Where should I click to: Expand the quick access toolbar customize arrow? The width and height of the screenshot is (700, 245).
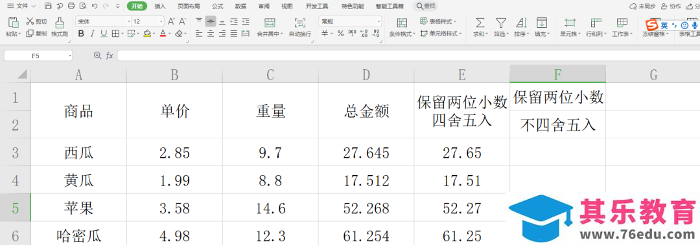(117, 6)
